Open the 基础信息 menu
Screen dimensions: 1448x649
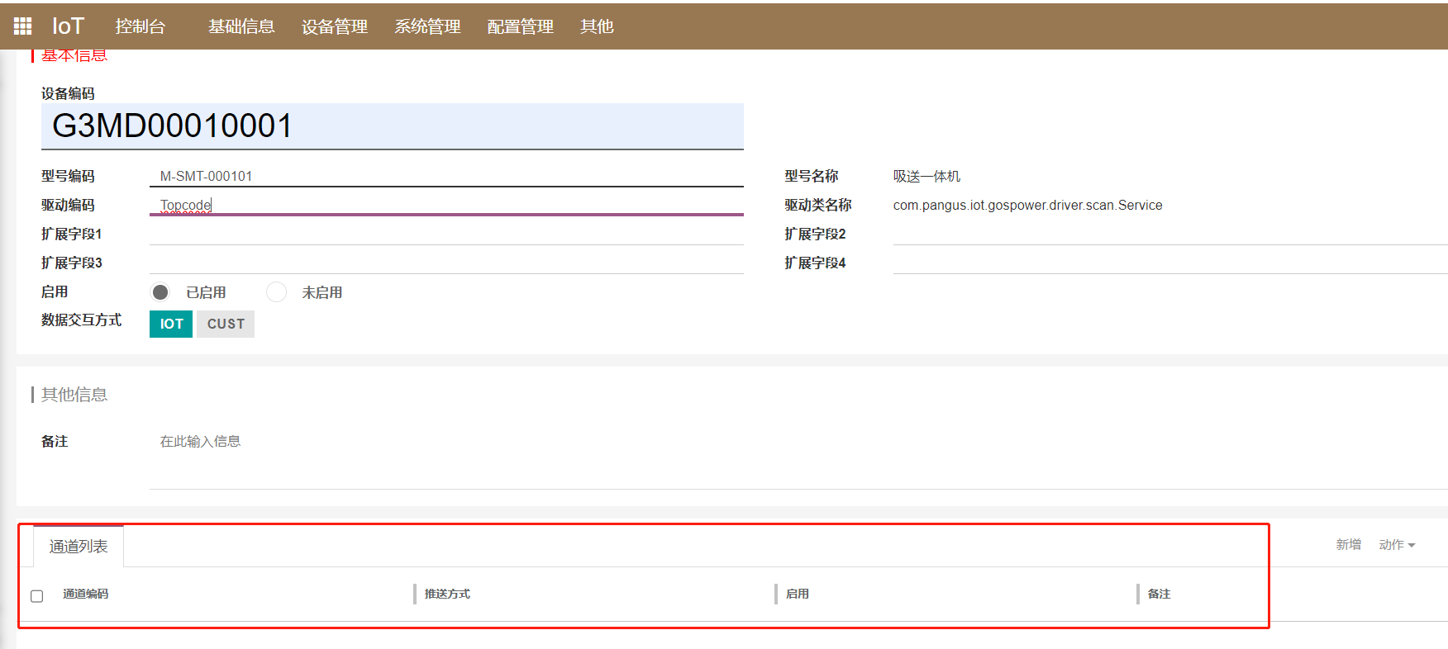click(241, 26)
